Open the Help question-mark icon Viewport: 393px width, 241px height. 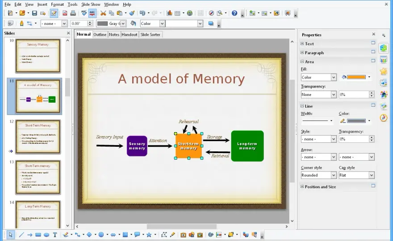(x=234, y=13)
